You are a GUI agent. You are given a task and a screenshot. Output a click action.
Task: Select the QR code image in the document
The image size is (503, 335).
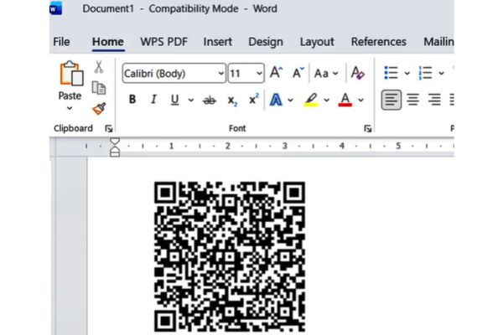230,257
